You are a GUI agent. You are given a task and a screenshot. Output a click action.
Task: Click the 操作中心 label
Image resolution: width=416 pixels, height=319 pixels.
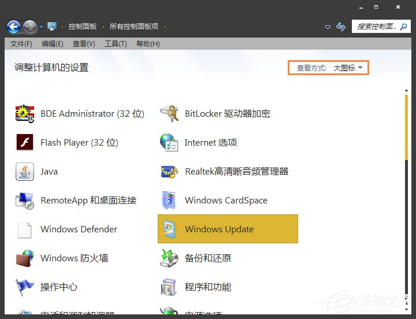[x=59, y=287]
